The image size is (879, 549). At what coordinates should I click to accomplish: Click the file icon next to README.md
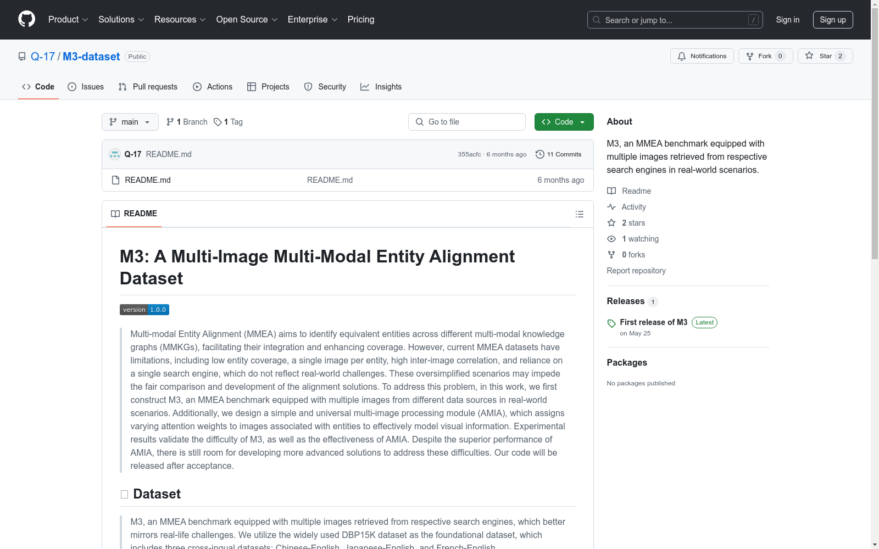(115, 180)
